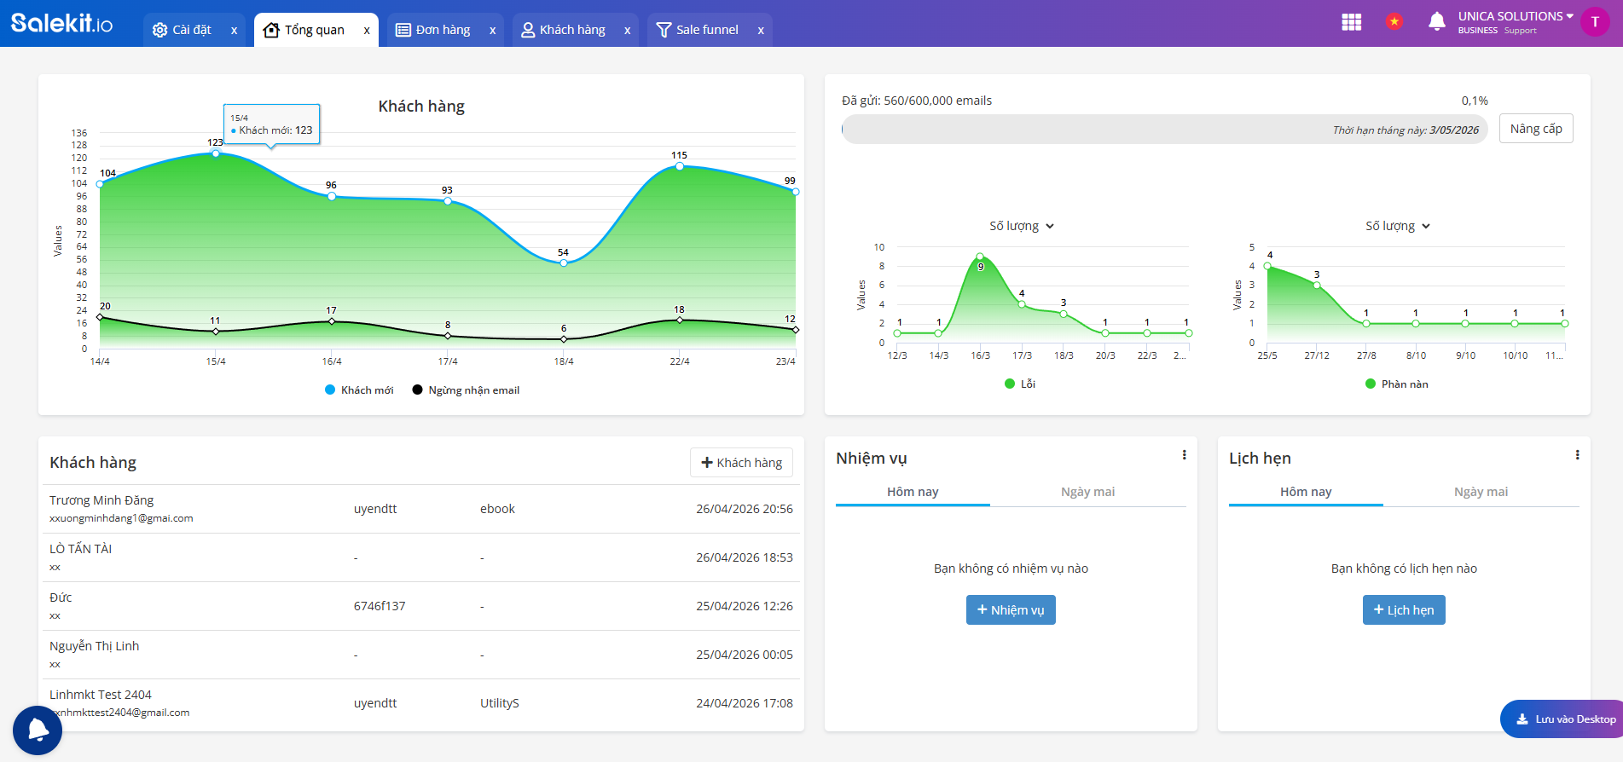Screen dimensions: 1623x762
Task: Click the purple user avatar T
Action: tap(1594, 22)
